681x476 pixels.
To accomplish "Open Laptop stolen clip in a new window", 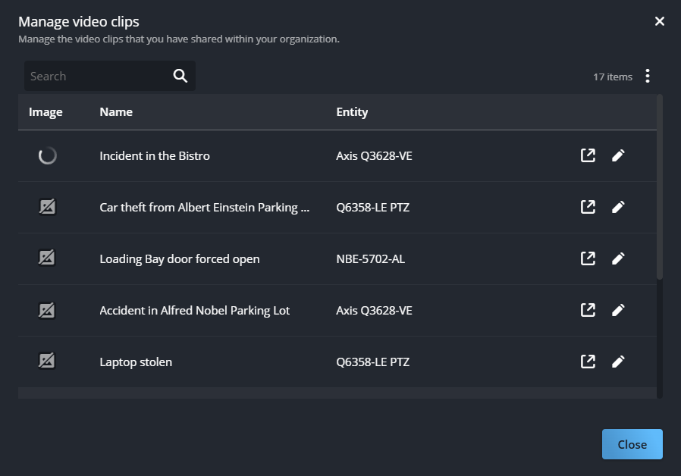I will pos(588,362).
